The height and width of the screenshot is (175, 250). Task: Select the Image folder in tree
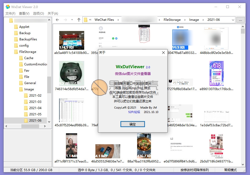coord(29,89)
